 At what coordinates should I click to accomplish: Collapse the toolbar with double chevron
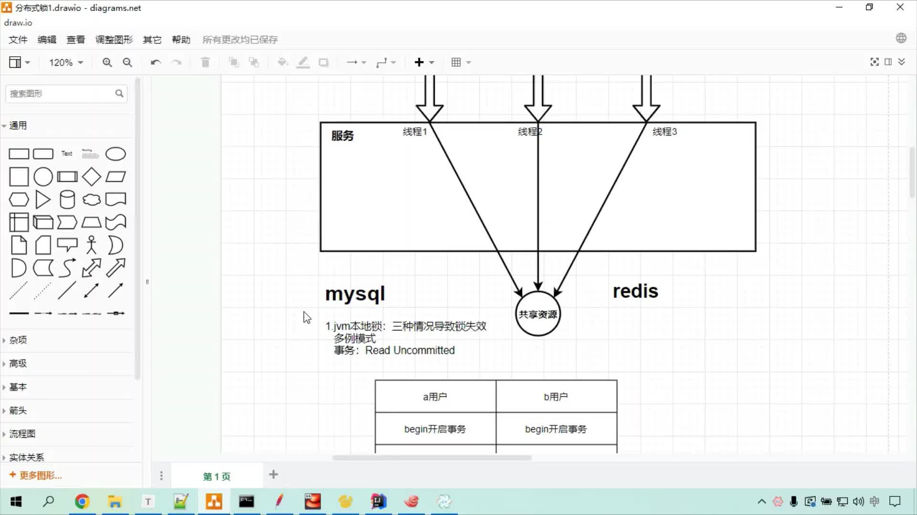point(902,62)
